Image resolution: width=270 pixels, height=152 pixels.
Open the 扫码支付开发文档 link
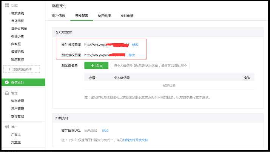(x=135, y=140)
